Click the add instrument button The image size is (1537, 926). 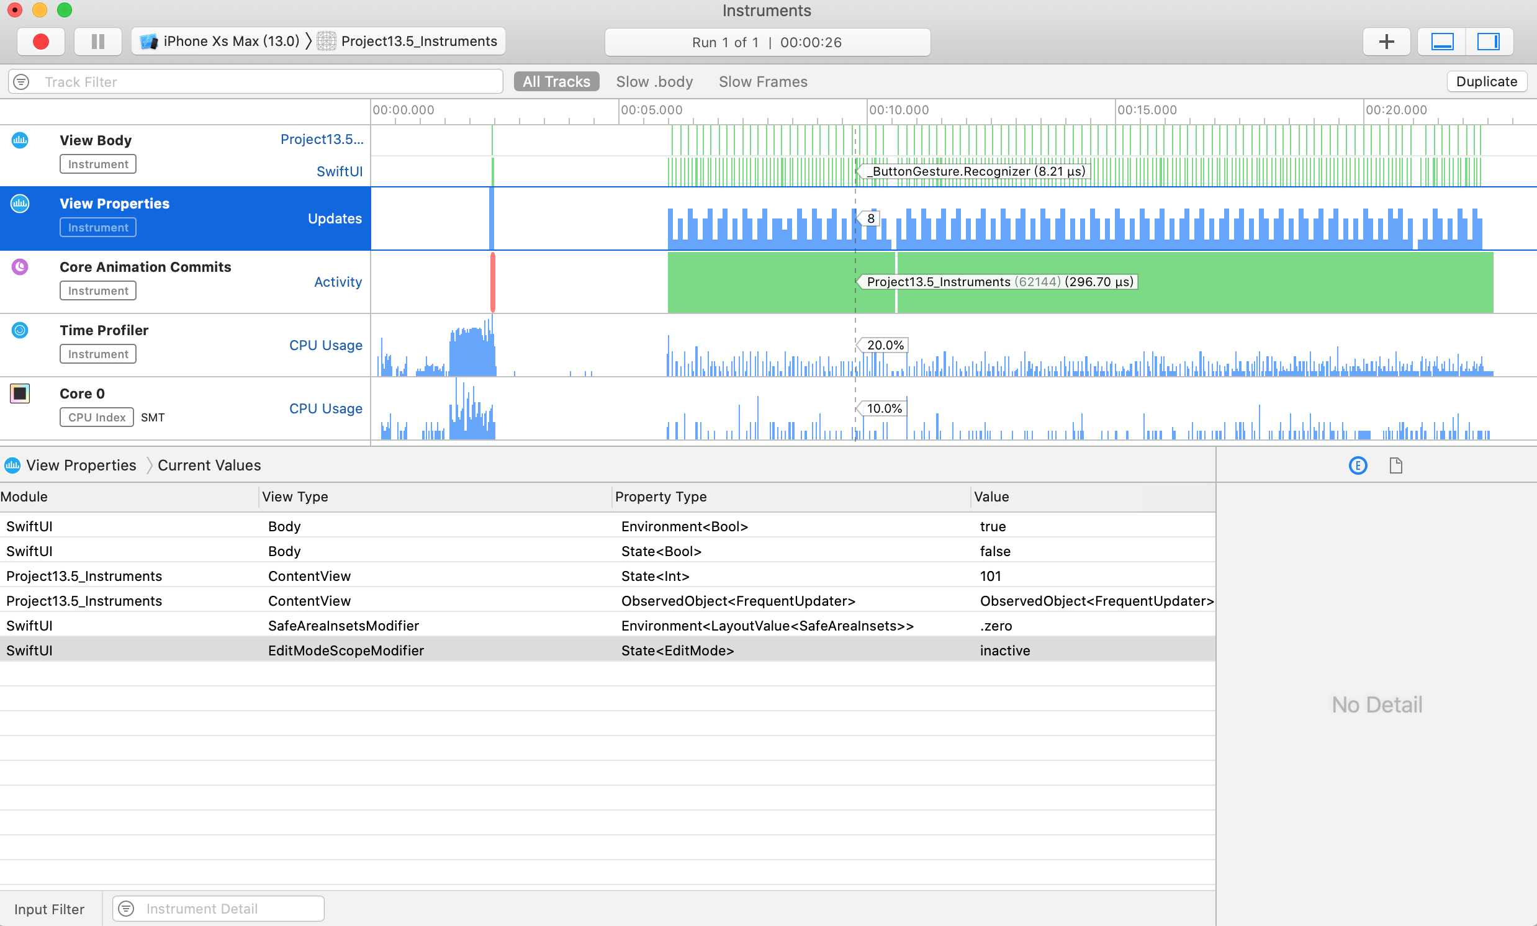click(x=1386, y=42)
